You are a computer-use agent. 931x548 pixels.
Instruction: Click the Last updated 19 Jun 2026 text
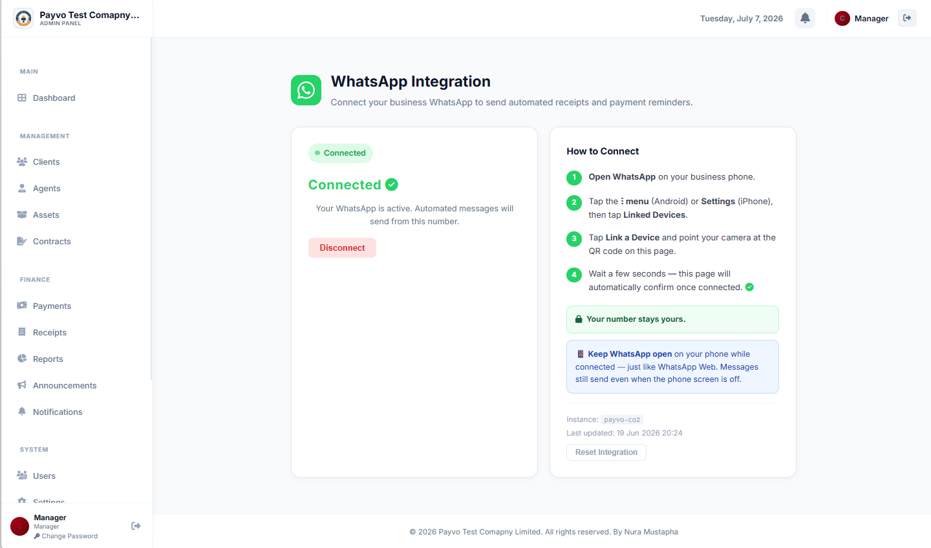625,433
